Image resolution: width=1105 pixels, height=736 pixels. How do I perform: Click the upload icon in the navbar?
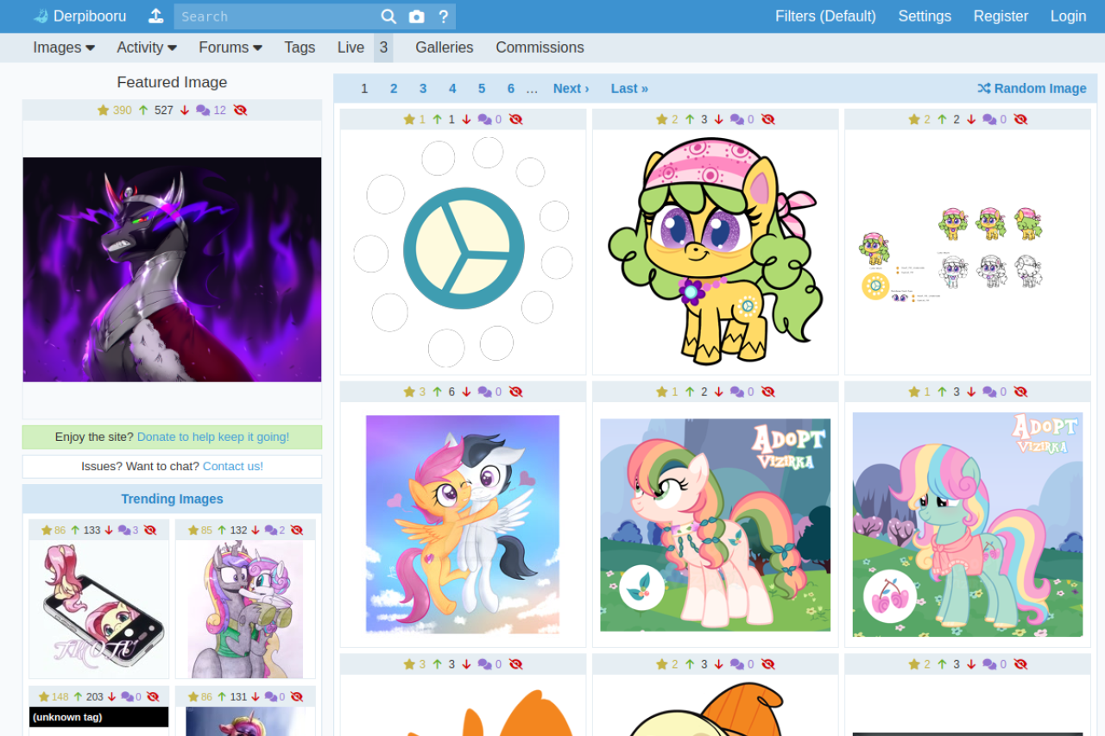(x=155, y=16)
